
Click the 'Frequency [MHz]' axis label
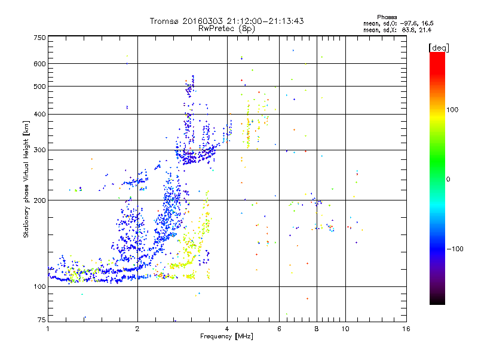(226, 337)
